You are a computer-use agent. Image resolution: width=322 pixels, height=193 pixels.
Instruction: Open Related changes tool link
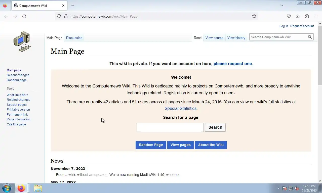pos(18,100)
